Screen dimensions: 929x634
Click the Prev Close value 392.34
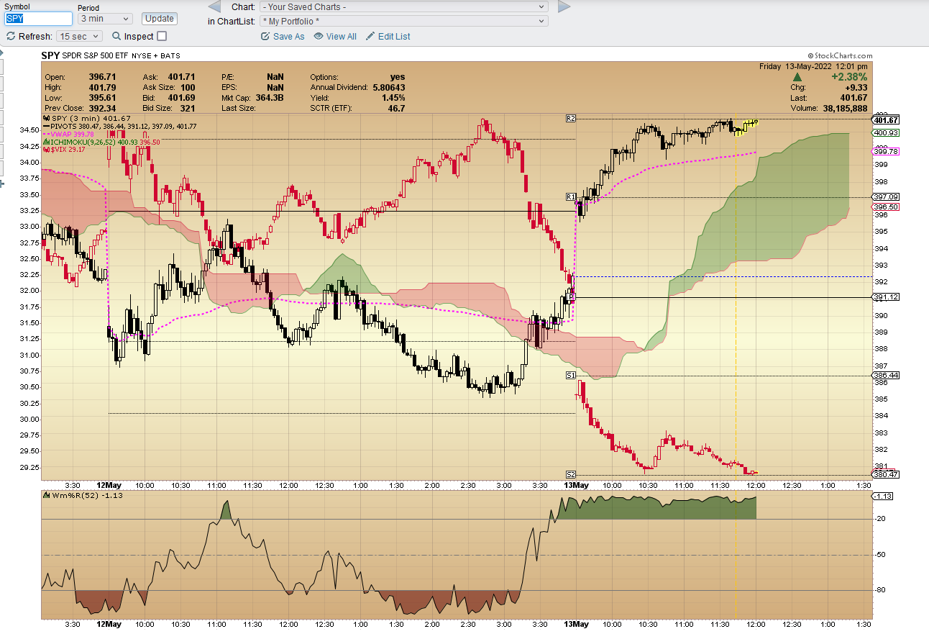tap(103, 109)
